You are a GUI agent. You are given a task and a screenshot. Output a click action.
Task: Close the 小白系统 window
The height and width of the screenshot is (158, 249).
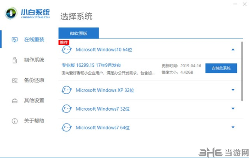pos(244,4)
